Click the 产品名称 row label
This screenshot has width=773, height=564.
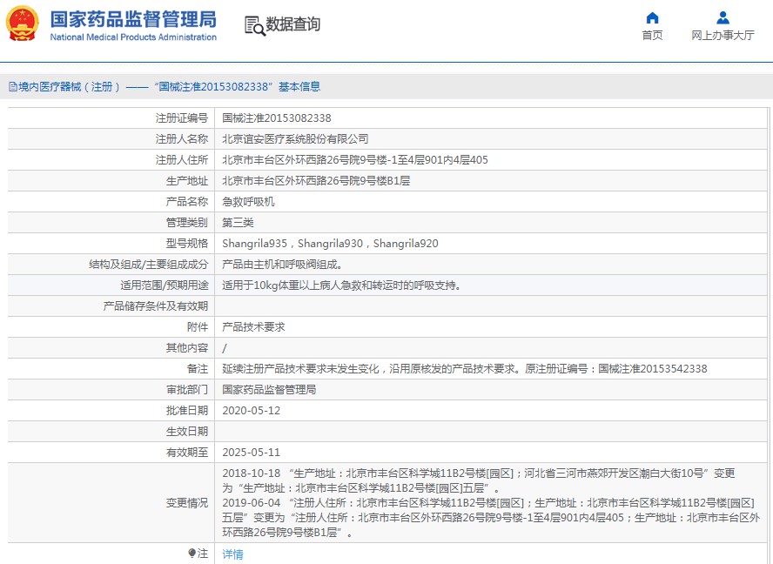click(x=187, y=202)
